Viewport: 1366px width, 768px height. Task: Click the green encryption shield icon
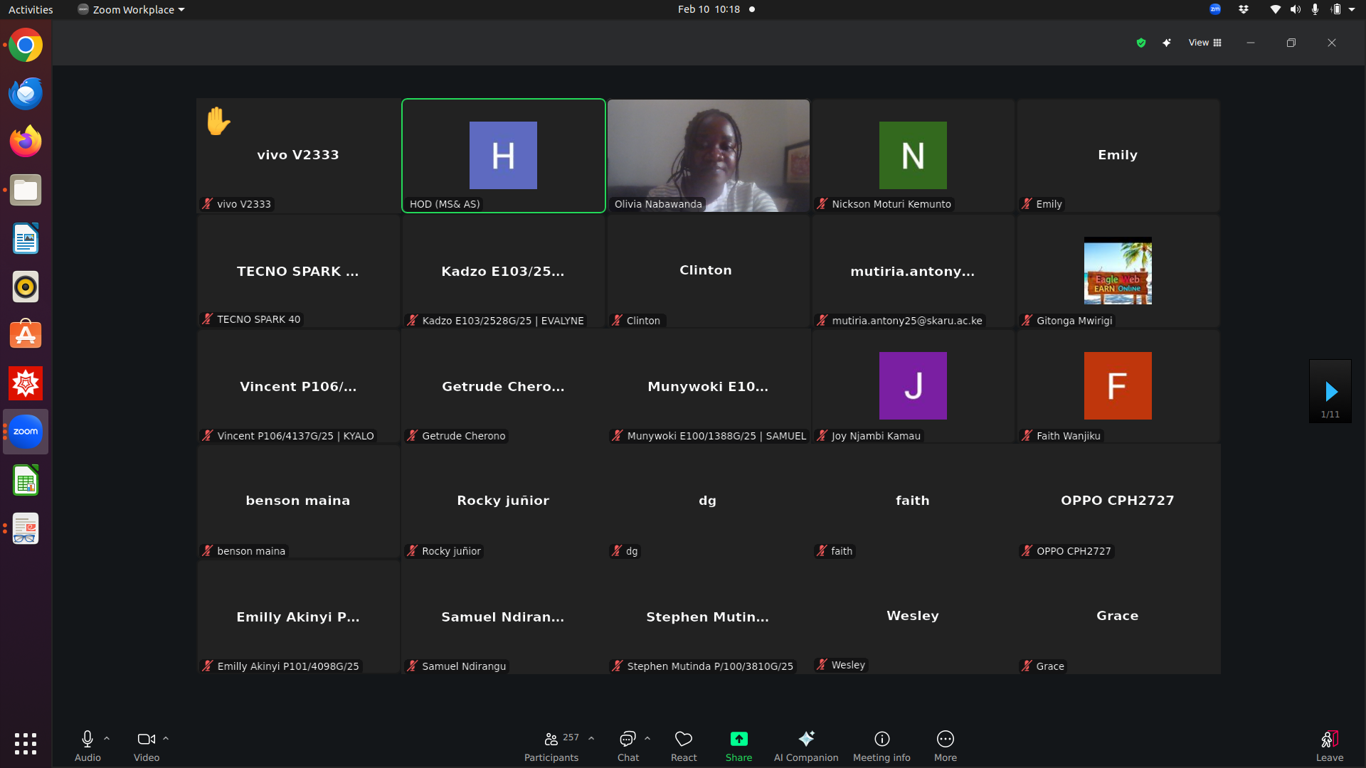click(x=1141, y=43)
